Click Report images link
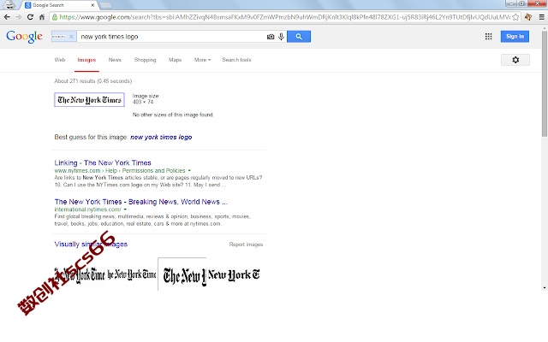This screenshot has height=342, width=548. pyautogui.click(x=246, y=245)
